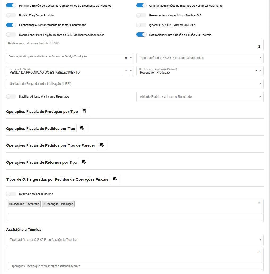270x274 pixels.
Task: Open Atributo Padrão via Insumo Resultado dropdown
Action: 200,97
